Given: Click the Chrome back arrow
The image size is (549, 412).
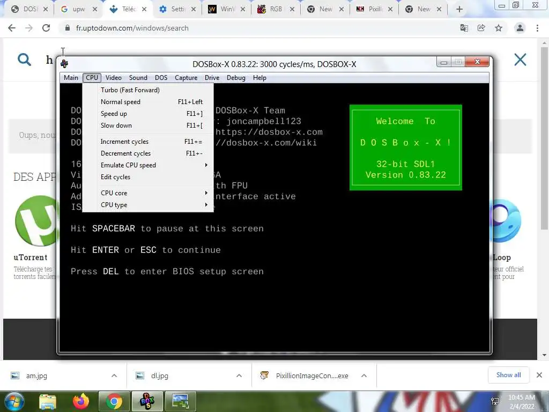Looking at the screenshot, I should [x=12, y=28].
